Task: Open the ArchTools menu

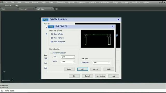Action: [136, 2]
